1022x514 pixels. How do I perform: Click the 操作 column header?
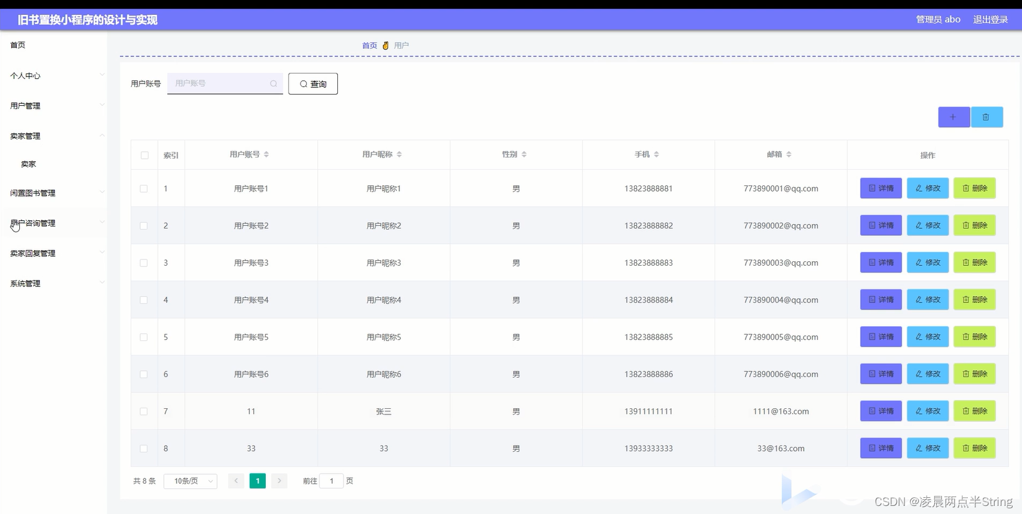[x=927, y=155]
